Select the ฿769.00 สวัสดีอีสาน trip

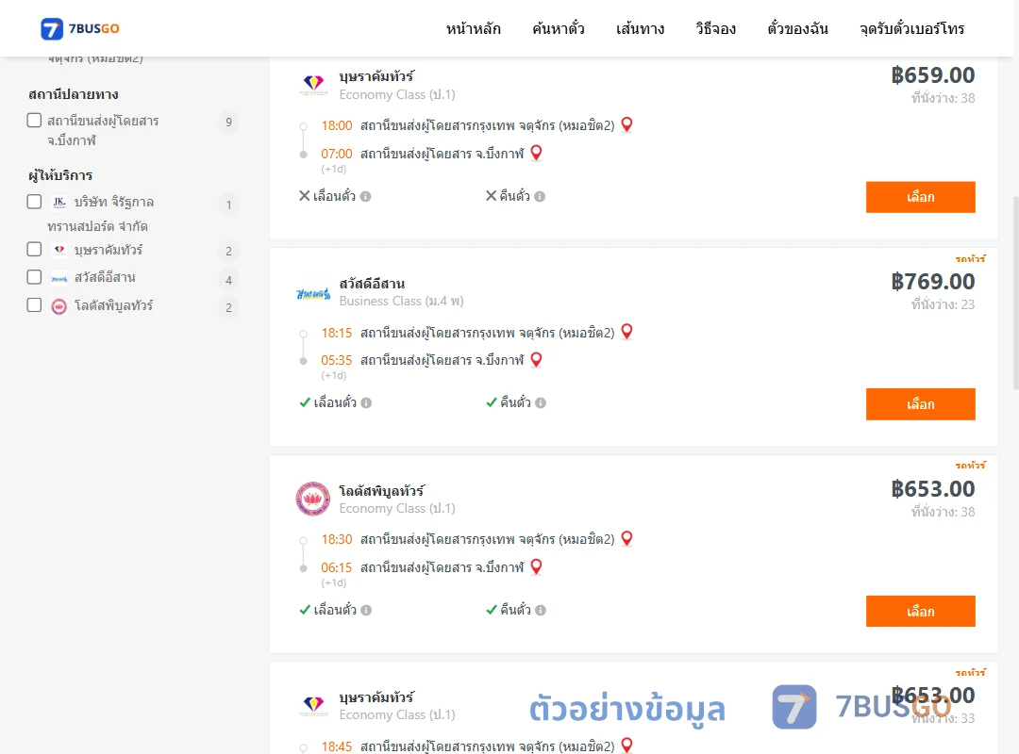click(920, 404)
